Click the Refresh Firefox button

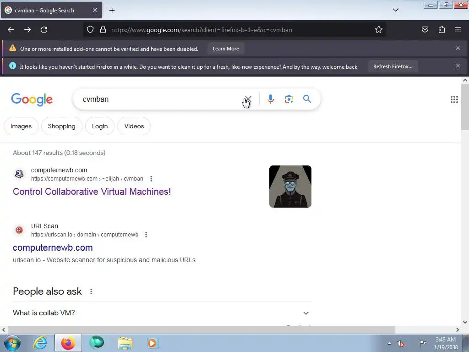[393, 66]
